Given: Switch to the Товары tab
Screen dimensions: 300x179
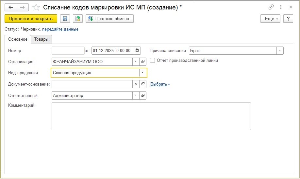Looking at the screenshot, I should [41, 39].
